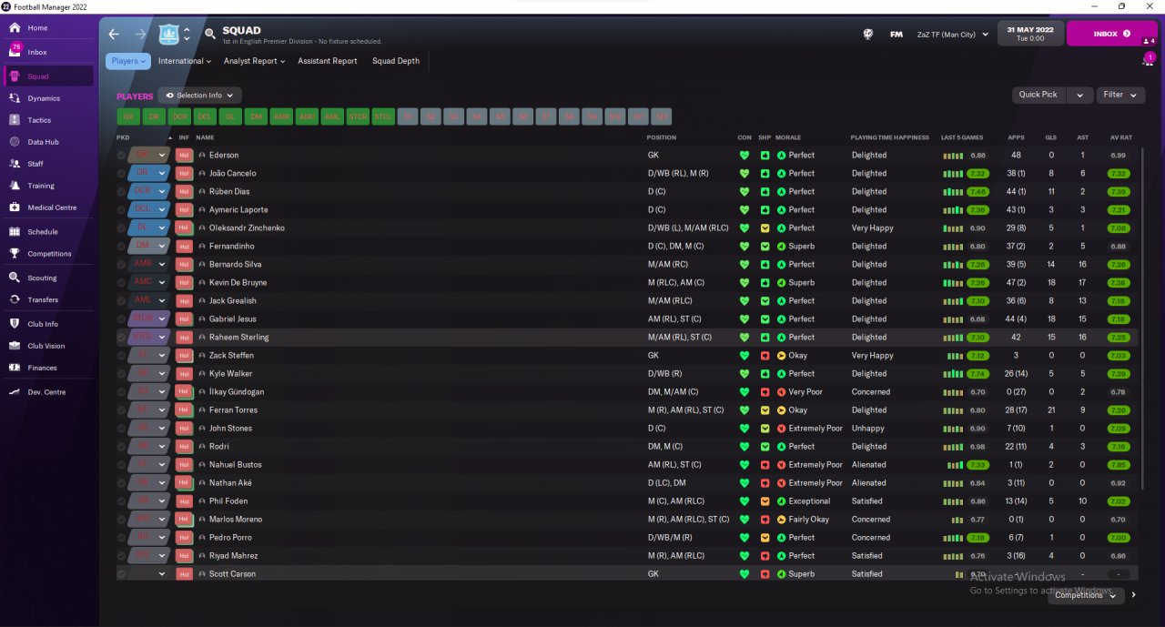Image resolution: width=1165 pixels, height=627 pixels.
Task: Toggle the selection circle for Jack Grealish
Action: coord(122,301)
